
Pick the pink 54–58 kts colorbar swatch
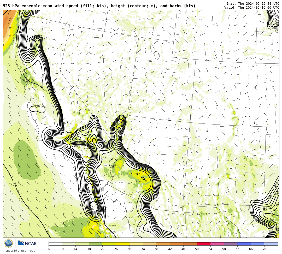[x=217, y=244]
